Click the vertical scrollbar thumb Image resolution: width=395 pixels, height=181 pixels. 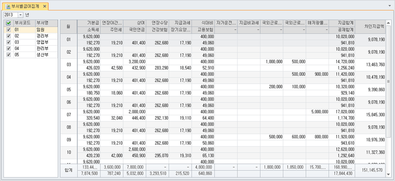[389, 81]
